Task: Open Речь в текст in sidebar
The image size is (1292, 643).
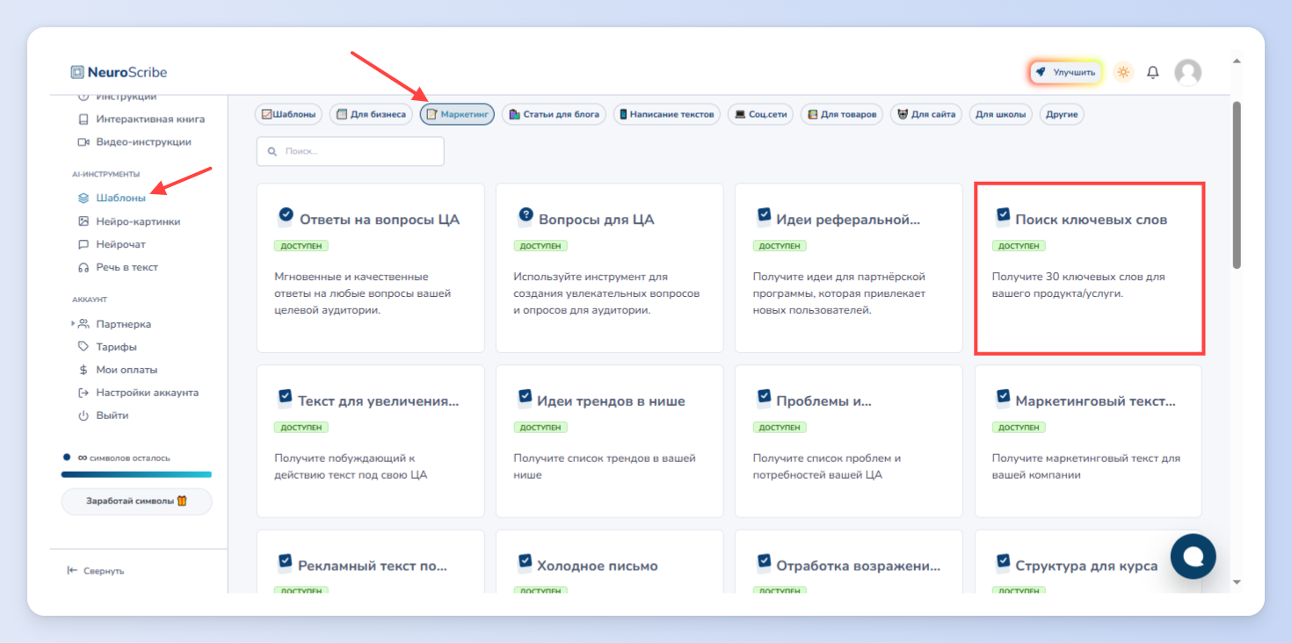Action: coord(127,267)
